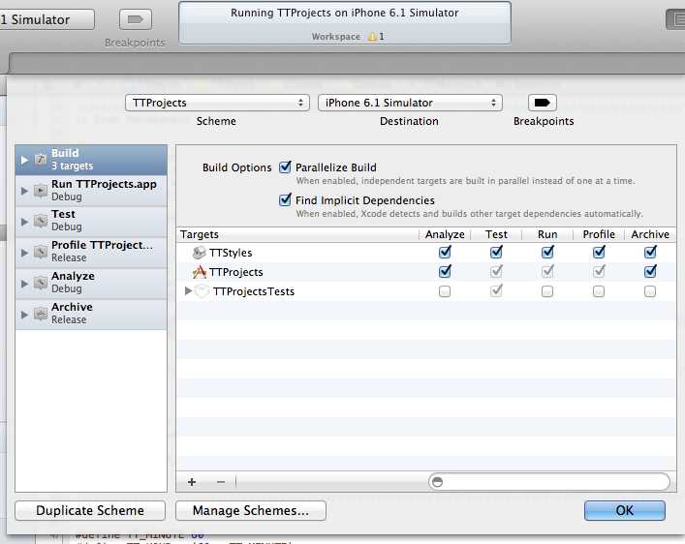Viewport: 685px width, 544px height.
Task: Remove target with the minus button
Action: [221, 482]
